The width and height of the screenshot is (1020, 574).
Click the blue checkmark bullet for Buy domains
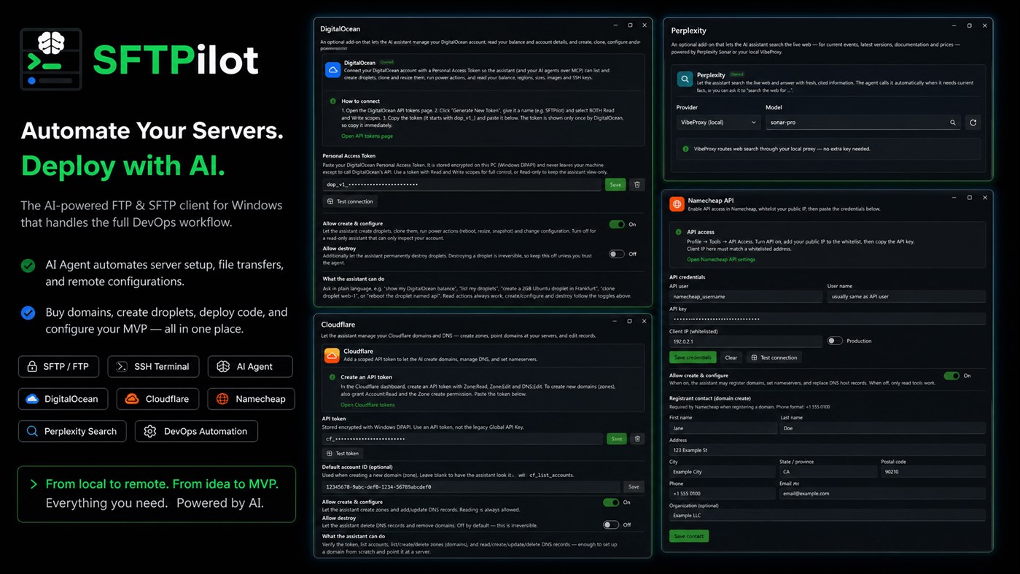click(28, 313)
